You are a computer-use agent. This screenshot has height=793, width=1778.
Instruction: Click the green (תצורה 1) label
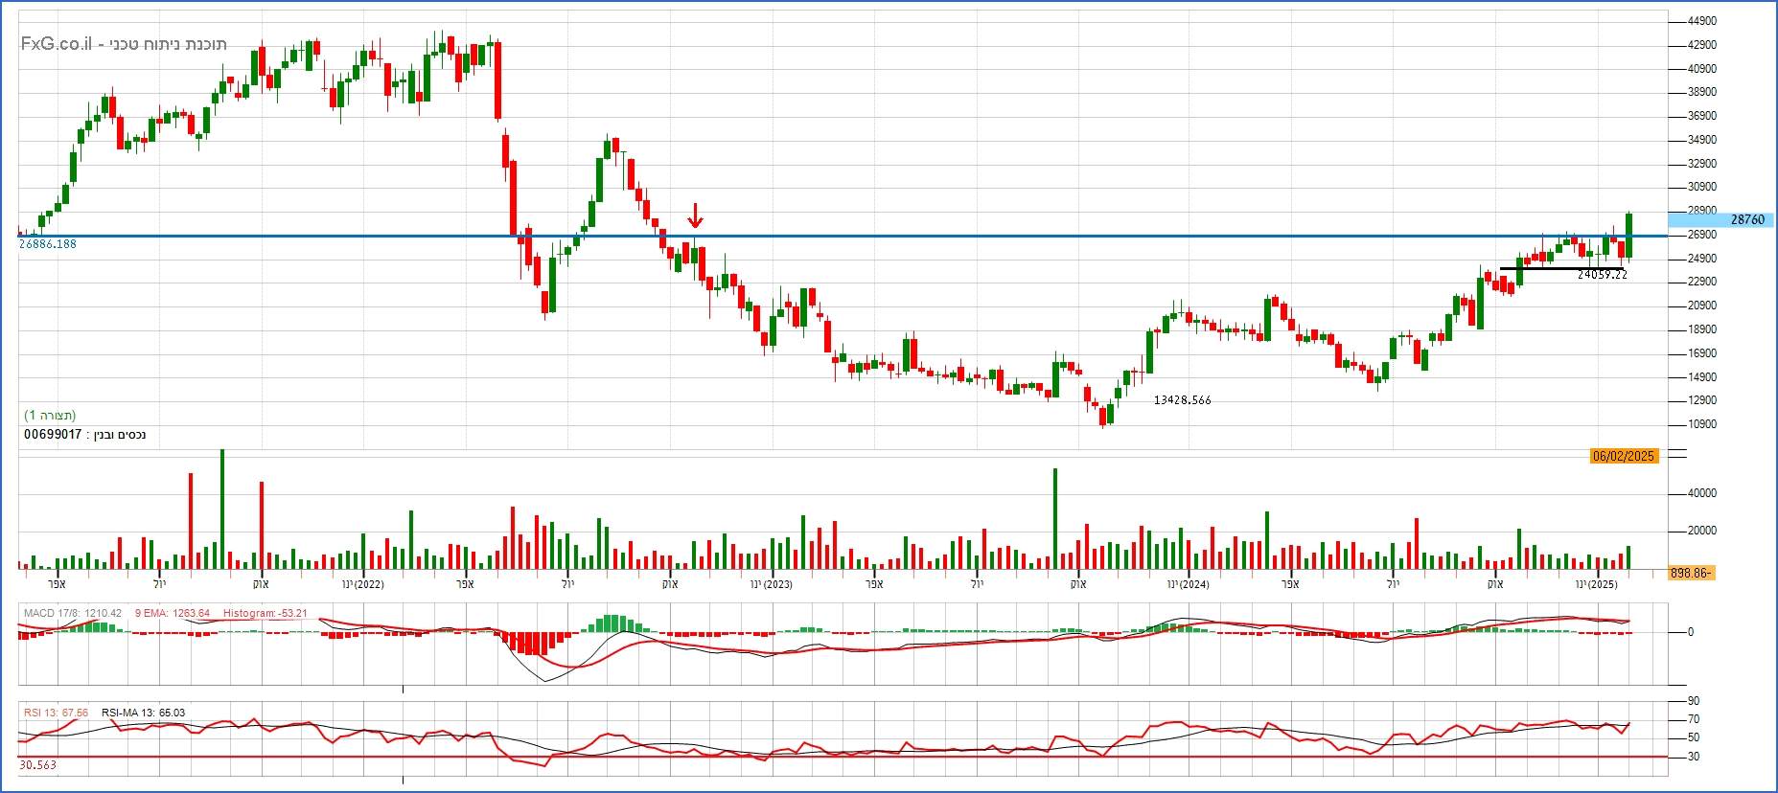(50, 416)
